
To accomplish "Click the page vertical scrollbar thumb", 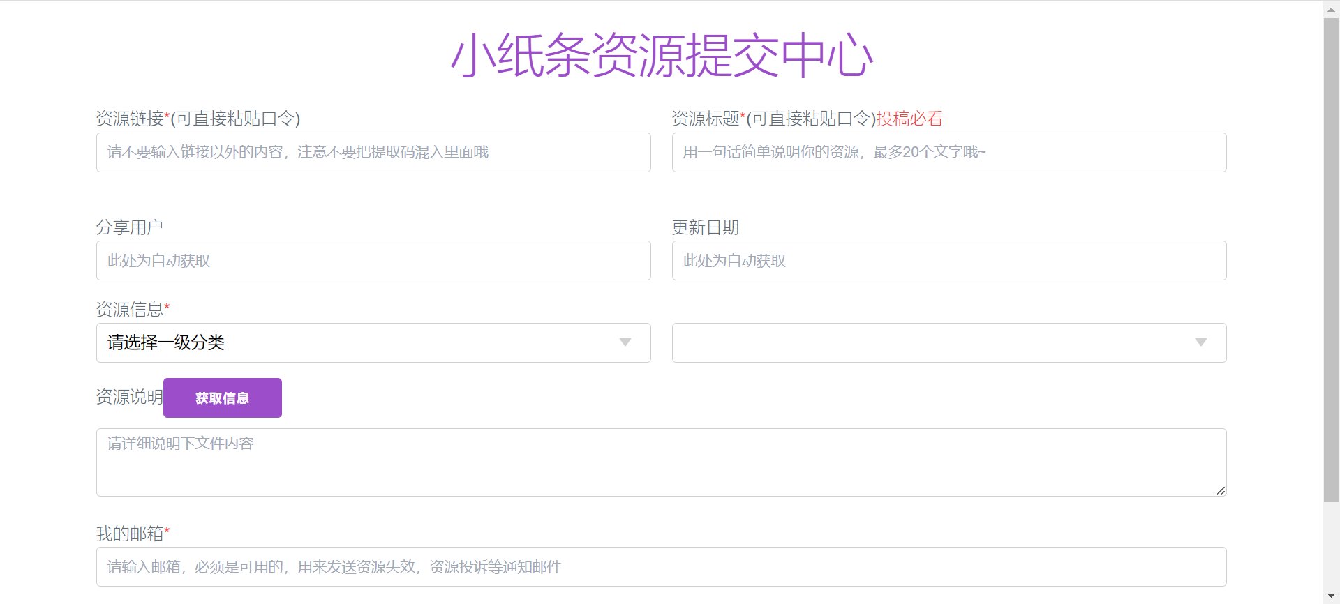I will (x=1331, y=259).
